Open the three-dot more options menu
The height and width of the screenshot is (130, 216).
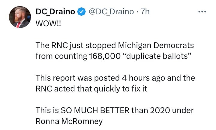(x=202, y=12)
